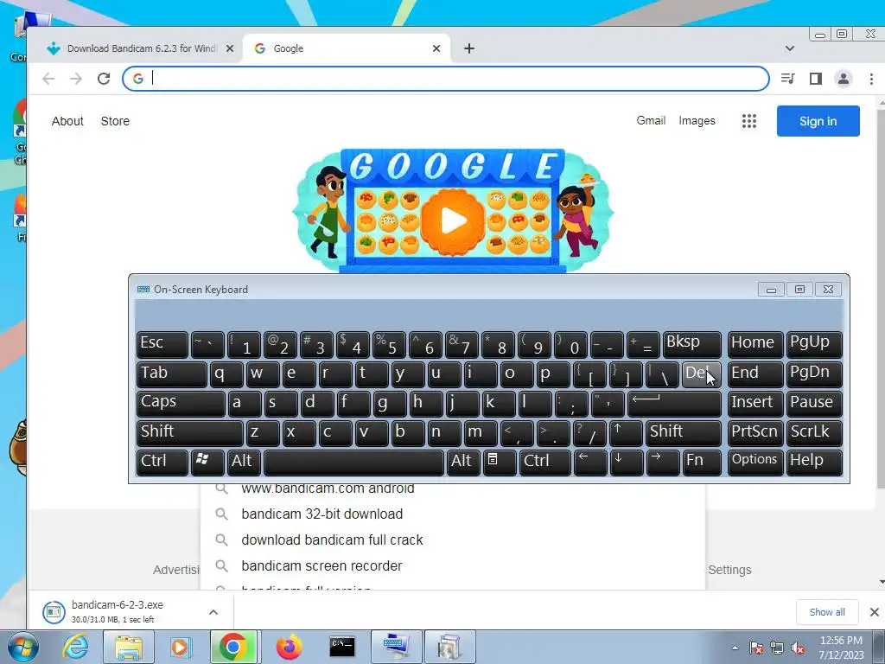Click the Esc key on On-Screen Keyboard
Image resolution: width=885 pixels, height=664 pixels.
pyautogui.click(x=162, y=344)
